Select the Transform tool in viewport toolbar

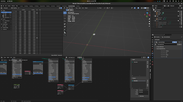[x=65, y=27]
